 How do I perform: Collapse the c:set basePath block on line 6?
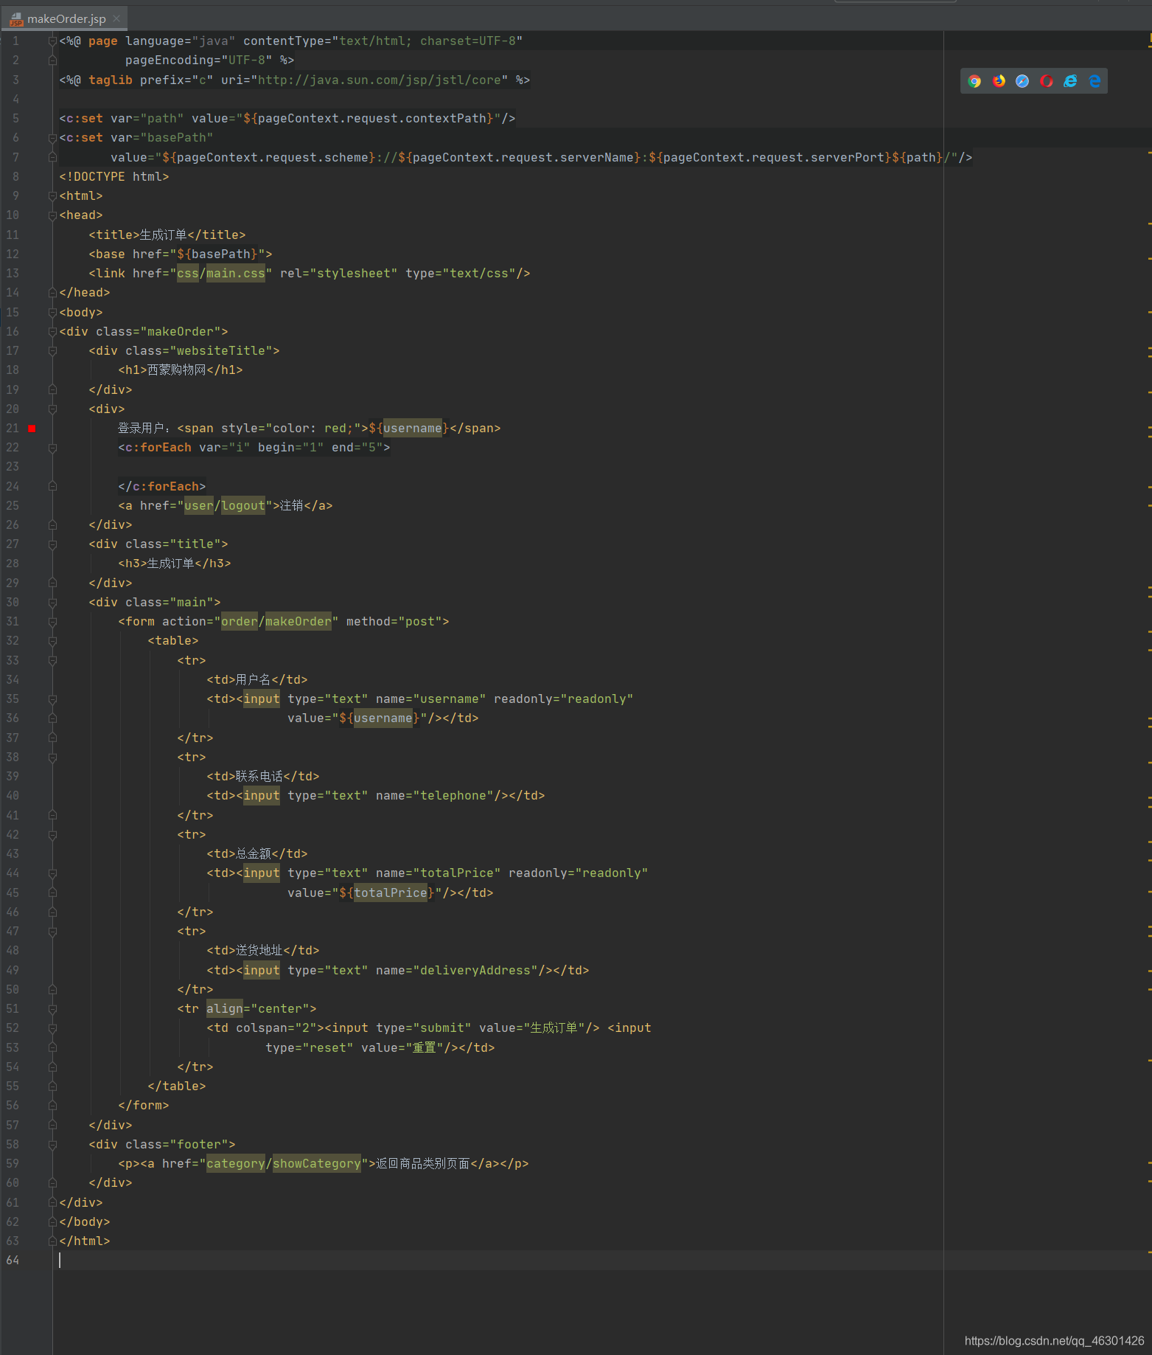click(x=52, y=138)
